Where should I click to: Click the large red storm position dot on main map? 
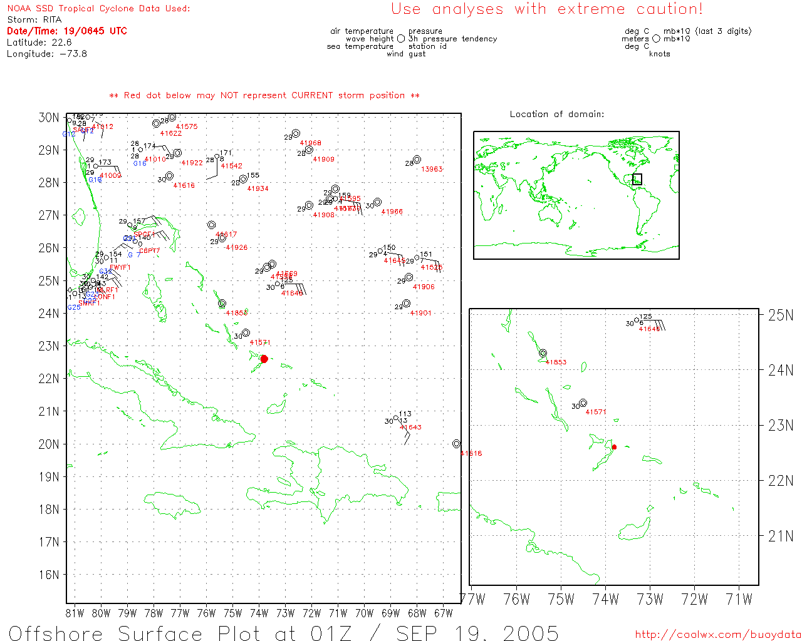pyautogui.click(x=264, y=359)
